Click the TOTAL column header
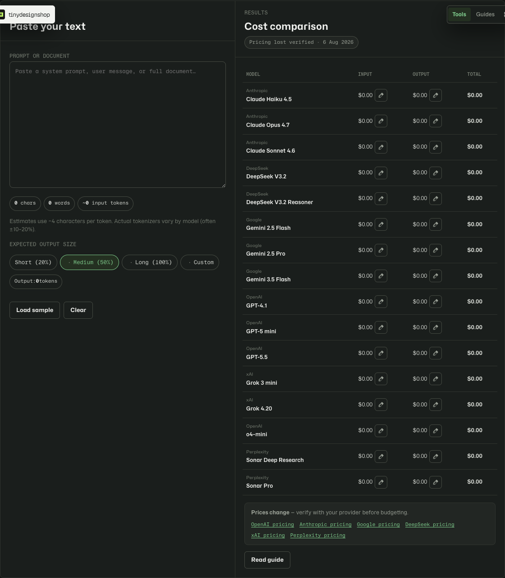The image size is (505, 578). 474,74
